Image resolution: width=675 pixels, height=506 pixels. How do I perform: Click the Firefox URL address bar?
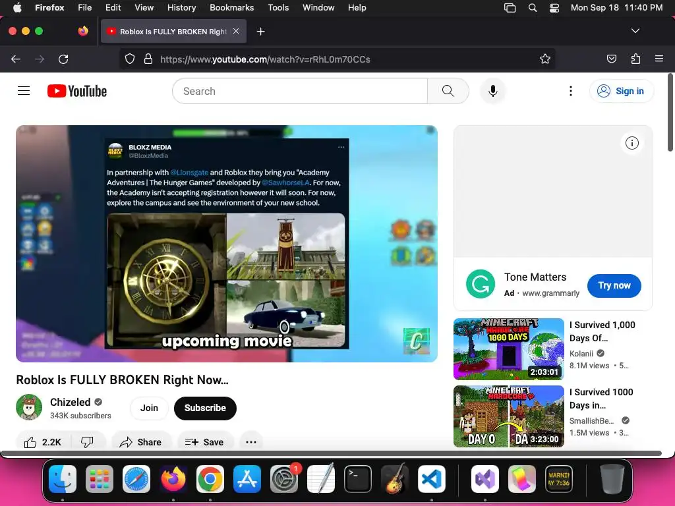[337, 59]
